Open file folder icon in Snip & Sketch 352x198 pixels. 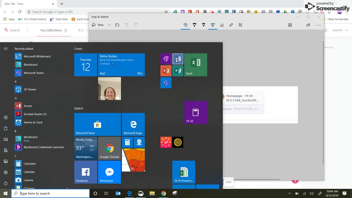[117, 25]
